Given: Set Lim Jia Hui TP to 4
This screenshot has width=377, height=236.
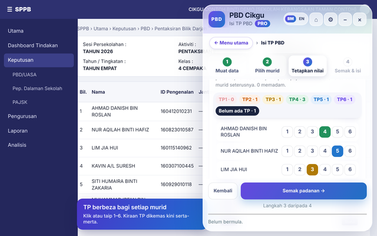Looking at the screenshot, I should tap(325, 169).
